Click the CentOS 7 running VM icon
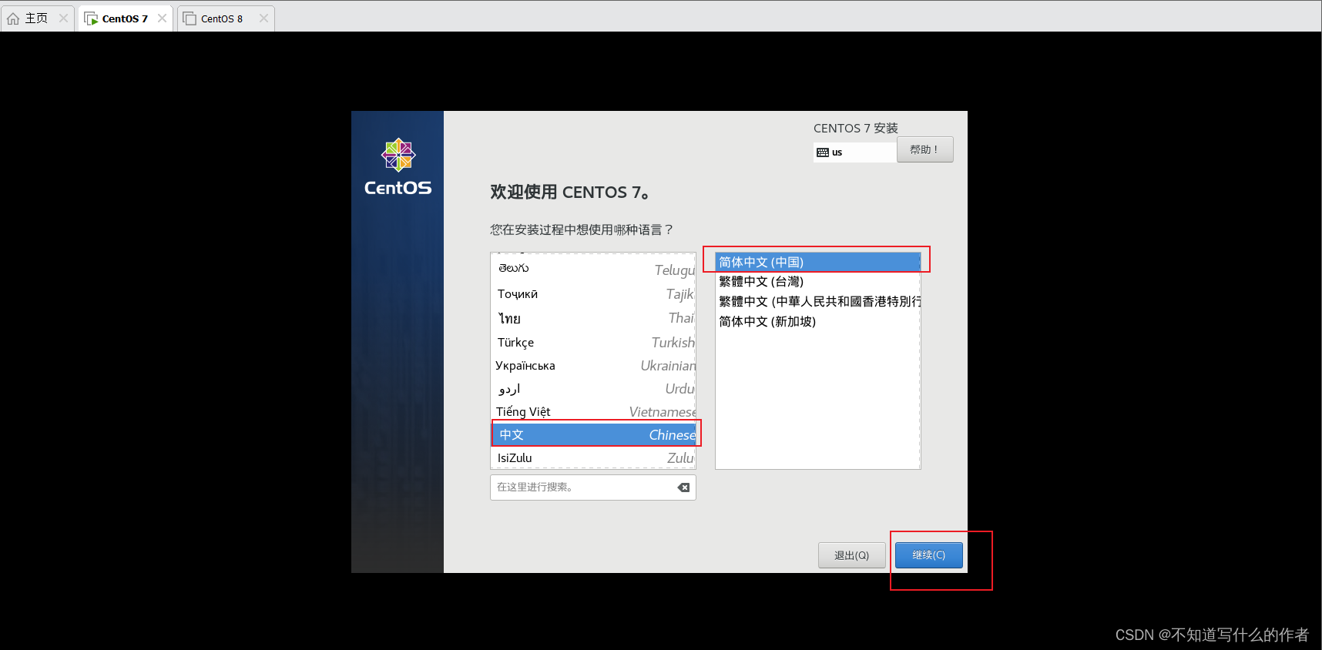The height and width of the screenshot is (650, 1322). point(91,18)
